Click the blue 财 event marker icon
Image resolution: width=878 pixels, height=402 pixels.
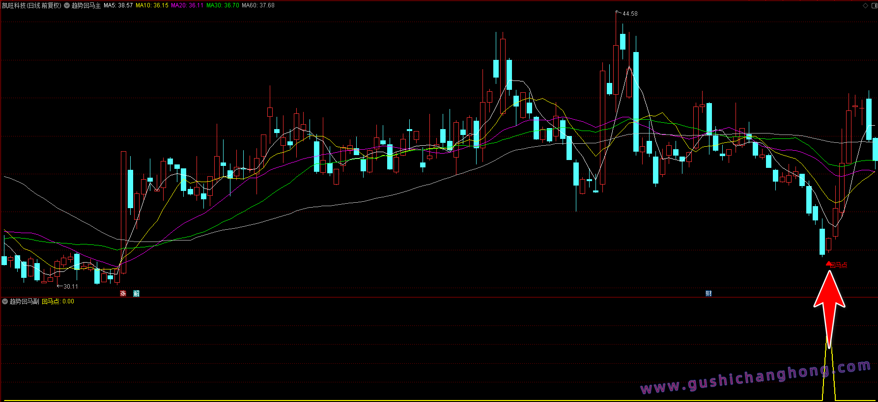(708, 294)
